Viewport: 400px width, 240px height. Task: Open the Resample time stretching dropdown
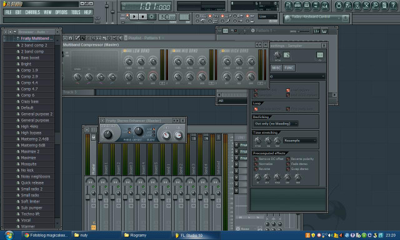point(300,141)
